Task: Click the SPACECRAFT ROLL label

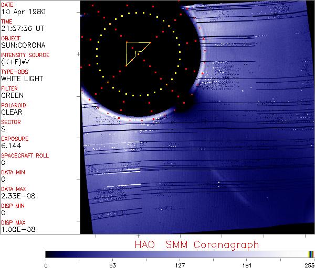Action: pos(25,155)
